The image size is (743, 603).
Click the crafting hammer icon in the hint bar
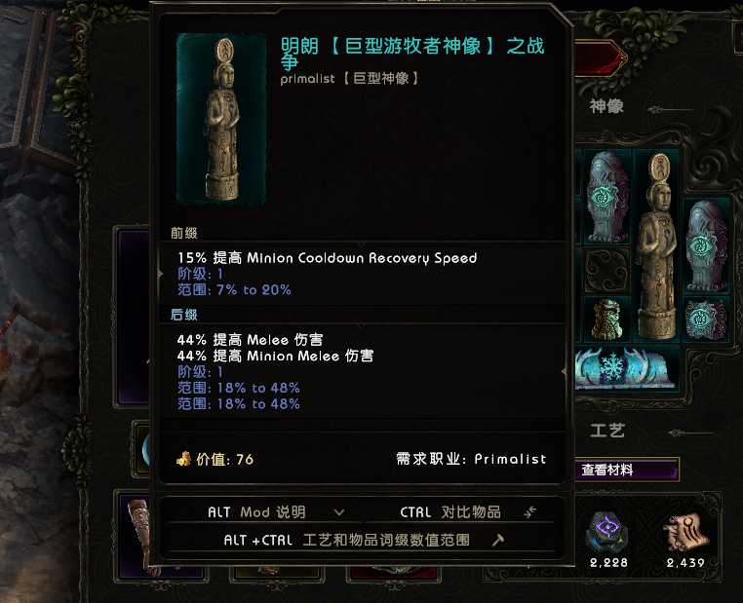coord(497,540)
